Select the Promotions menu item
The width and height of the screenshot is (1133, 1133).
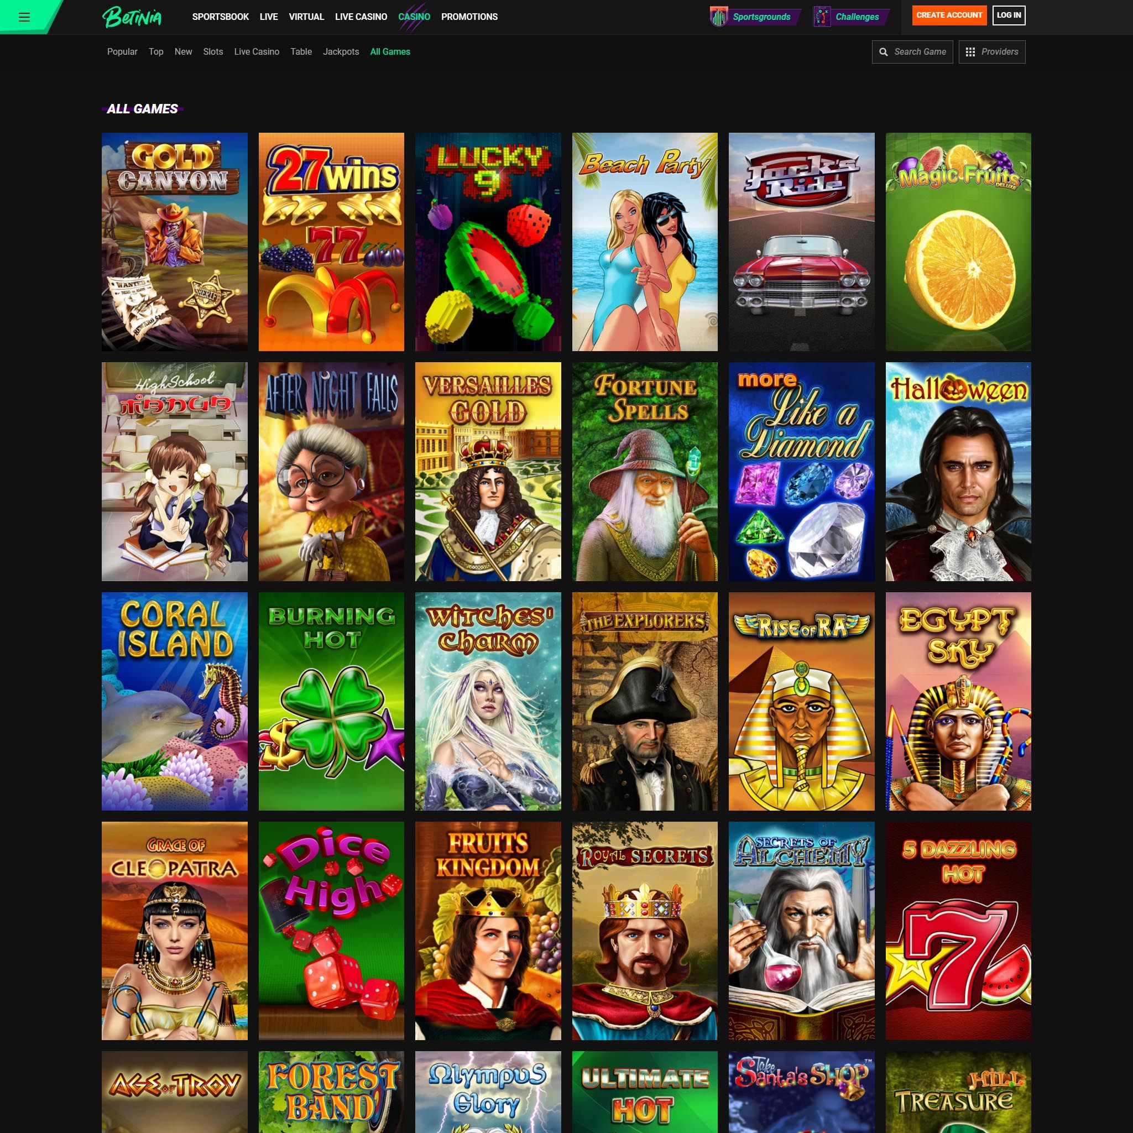(469, 17)
